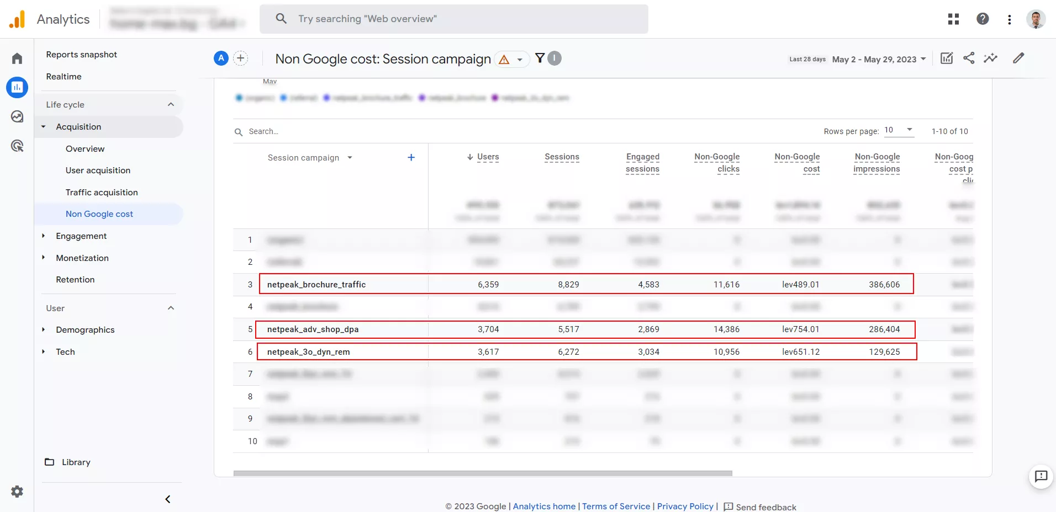Open Realtime report
The image size is (1056, 512).
click(64, 76)
